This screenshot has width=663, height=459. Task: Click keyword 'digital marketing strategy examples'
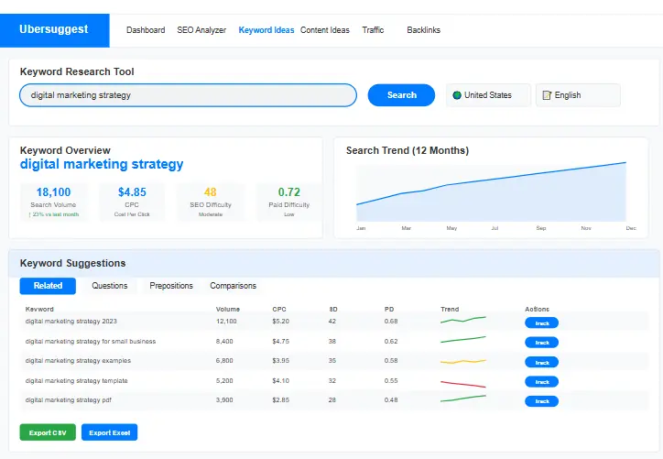[x=78, y=361]
